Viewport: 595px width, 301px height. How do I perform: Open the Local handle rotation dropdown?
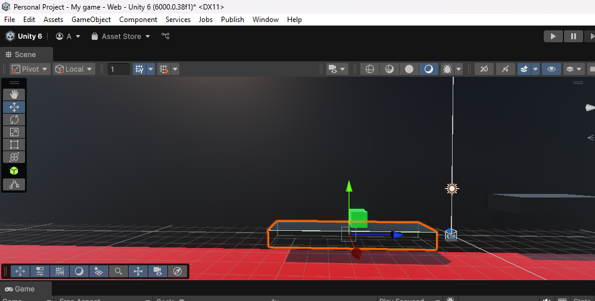(74, 69)
